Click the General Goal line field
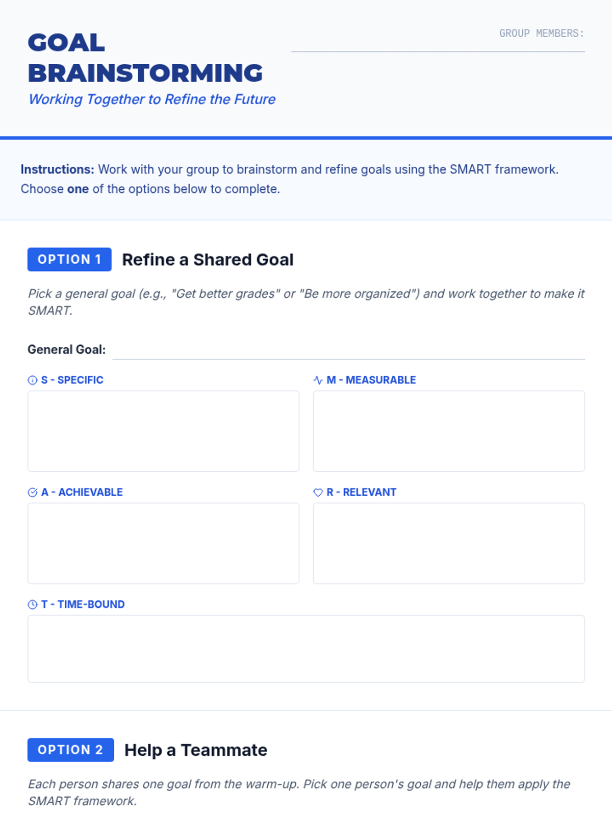This screenshot has height=816, width=612. 348,352
